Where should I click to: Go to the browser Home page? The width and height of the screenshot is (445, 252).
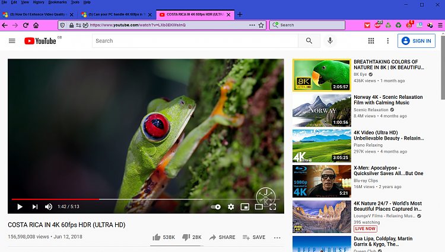36,25
